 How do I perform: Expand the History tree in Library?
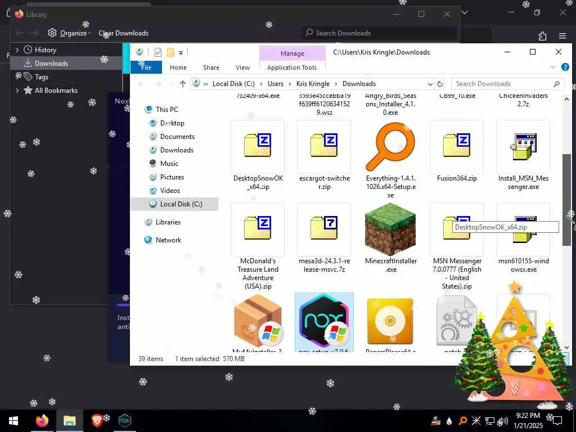pyautogui.click(x=17, y=50)
